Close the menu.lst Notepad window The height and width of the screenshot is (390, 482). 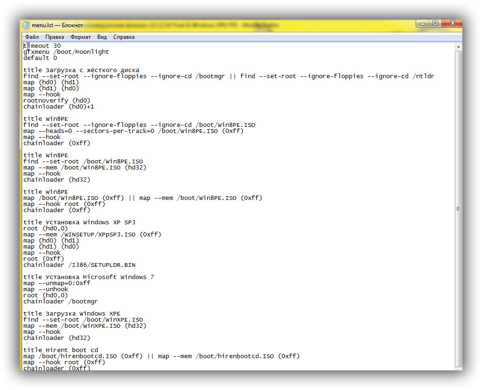[452, 23]
